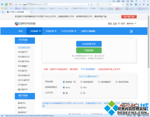Click the blue 点击选择文件 button
The height and width of the screenshot is (117, 150).
pos(89,44)
